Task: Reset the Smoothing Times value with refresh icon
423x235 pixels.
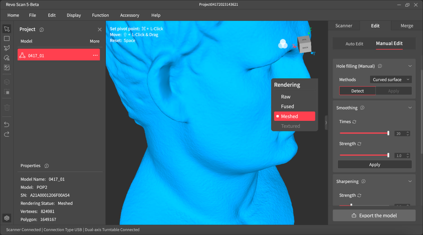Action: click(354, 121)
